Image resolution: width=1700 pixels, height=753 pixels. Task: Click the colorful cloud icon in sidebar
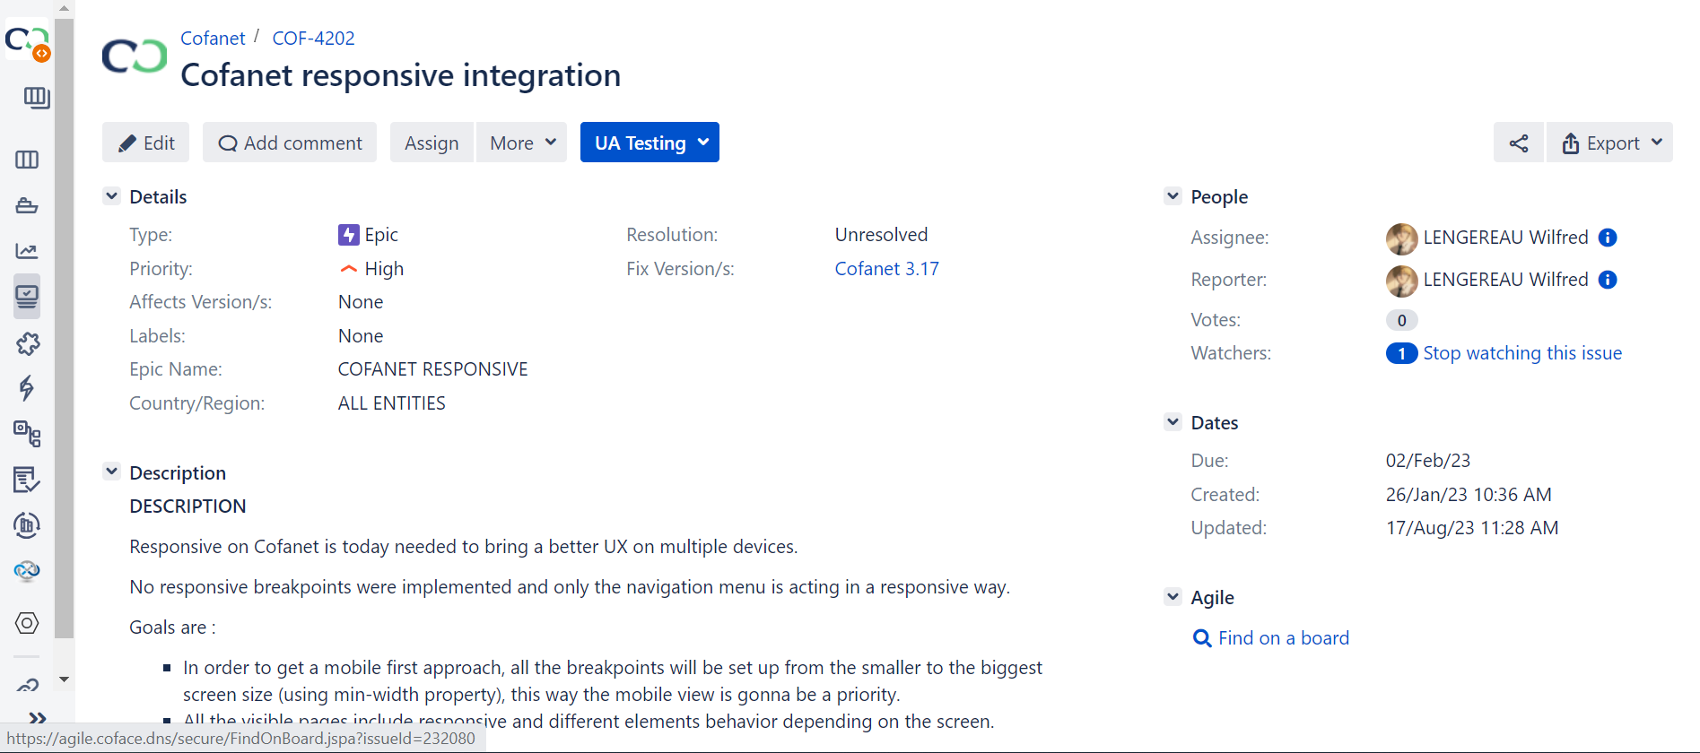pos(27,571)
